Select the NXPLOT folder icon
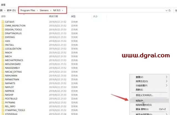This screenshot has width=177, height=115. (3, 87)
